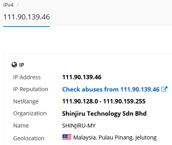
Task: Click the Name field label
Action: click(21, 126)
